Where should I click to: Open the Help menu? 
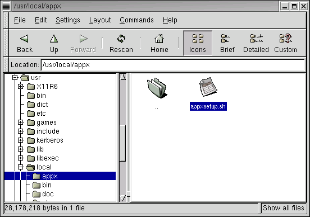(170, 20)
